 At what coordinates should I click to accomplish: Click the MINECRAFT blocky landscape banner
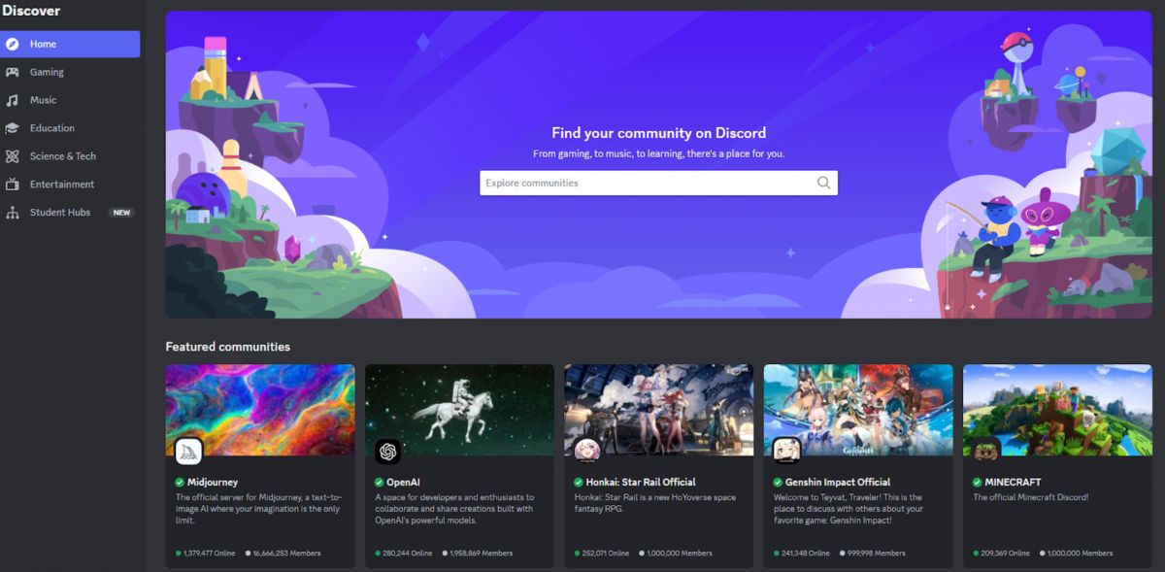click(x=1057, y=410)
